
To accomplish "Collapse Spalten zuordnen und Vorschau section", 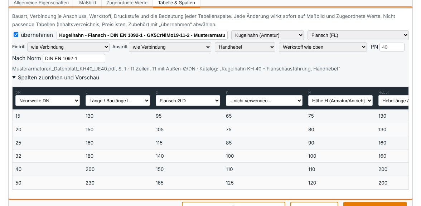I will coord(56,78).
